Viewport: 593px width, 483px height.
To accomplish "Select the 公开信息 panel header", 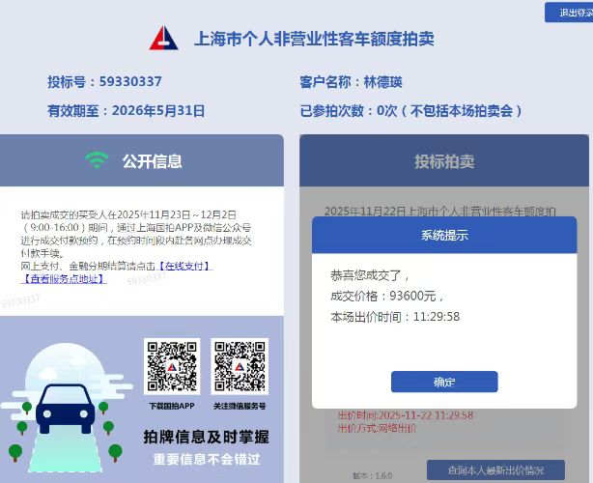I will click(x=142, y=160).
